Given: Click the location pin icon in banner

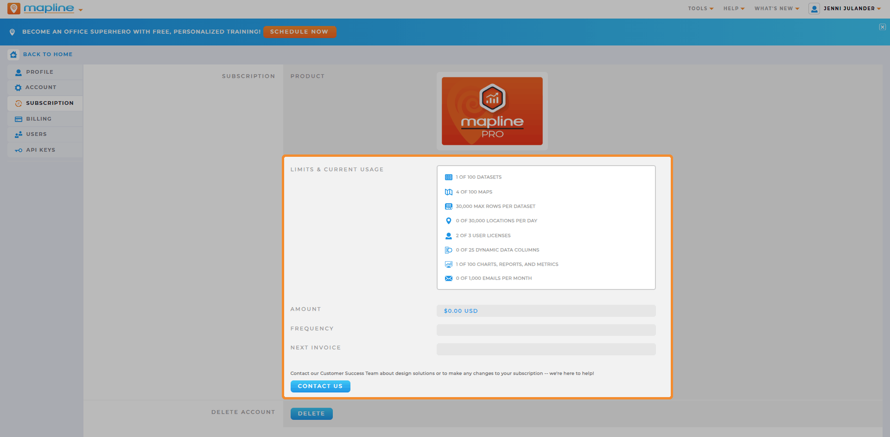Looking at the screenshot, I should click(x=13, y=32).
